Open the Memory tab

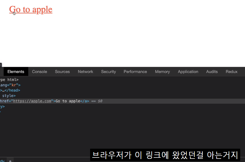pos(162,72)
